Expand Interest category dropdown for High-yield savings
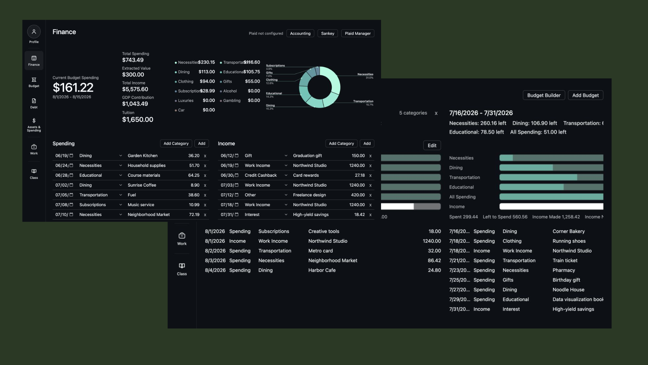Screen dimensions: 648x365 [x=286, y=214]
